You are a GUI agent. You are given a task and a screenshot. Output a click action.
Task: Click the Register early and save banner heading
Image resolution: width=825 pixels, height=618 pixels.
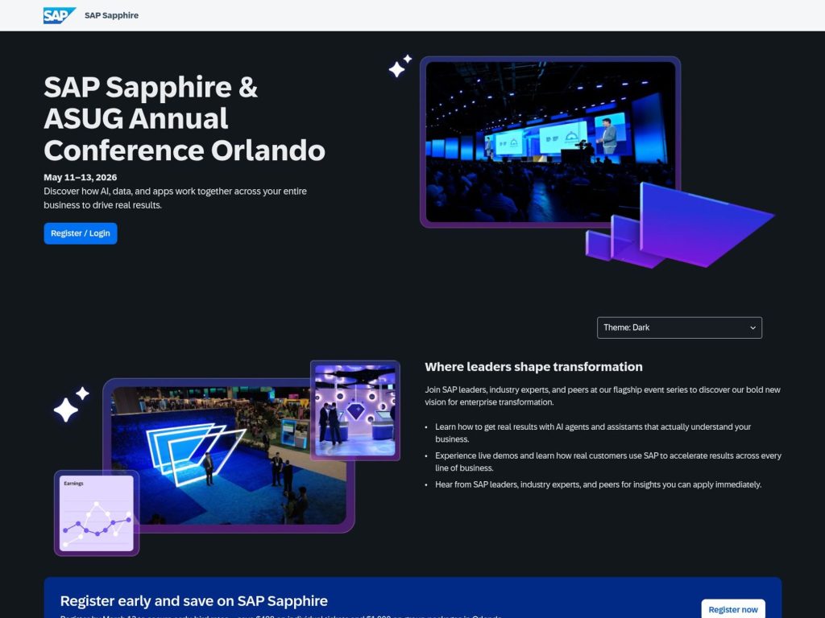tap(194, 600)
